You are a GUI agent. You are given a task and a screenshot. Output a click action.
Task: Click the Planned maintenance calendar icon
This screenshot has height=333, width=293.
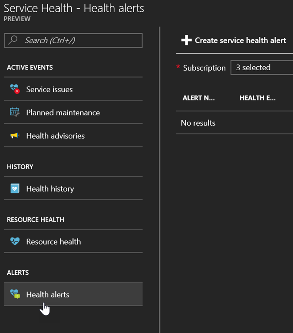coord(15,112)
